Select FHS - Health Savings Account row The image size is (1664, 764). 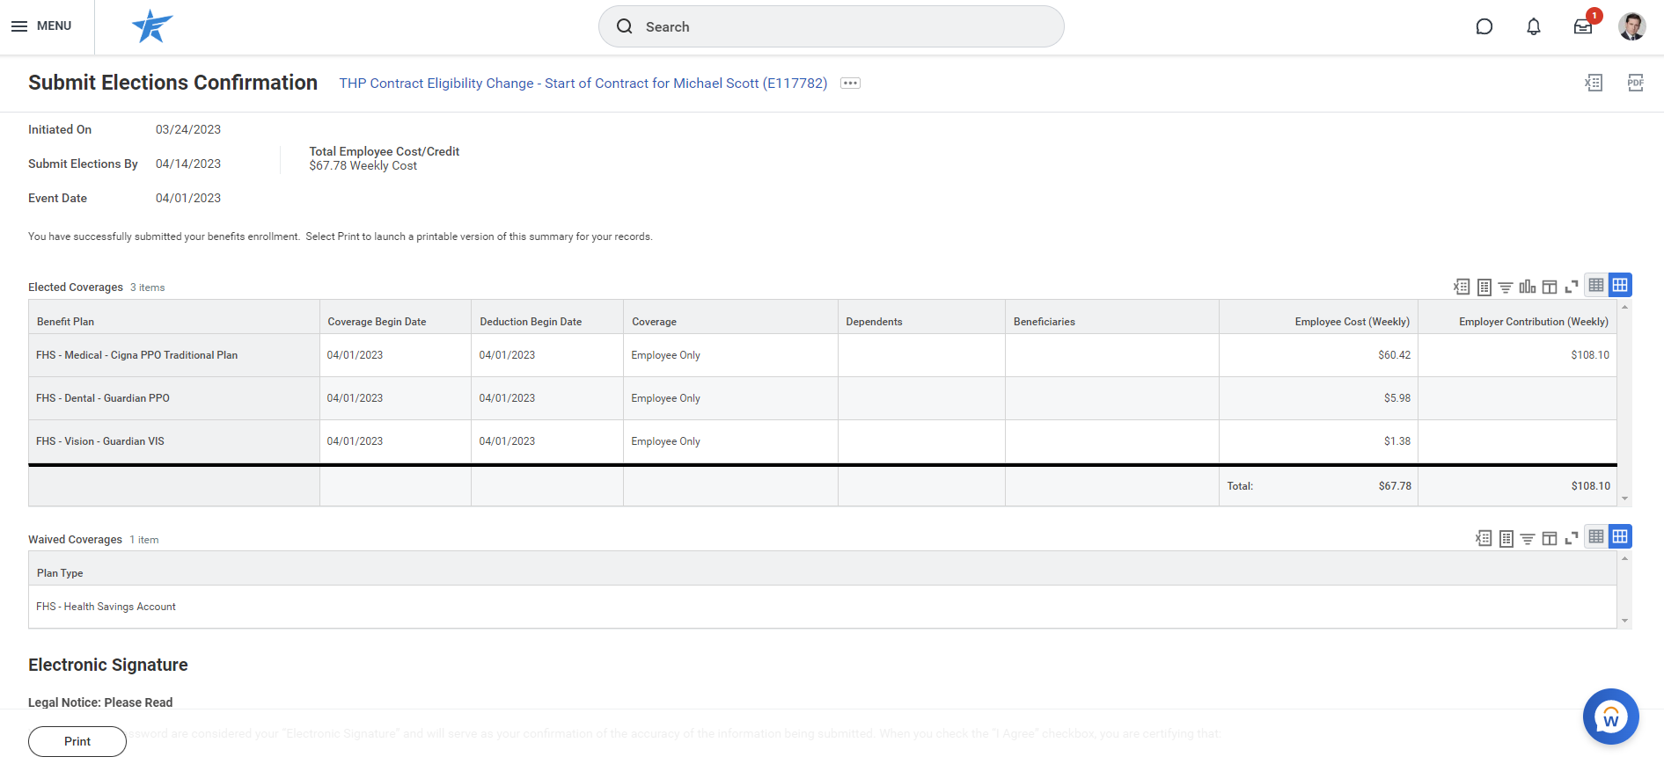tap(823, 607)
